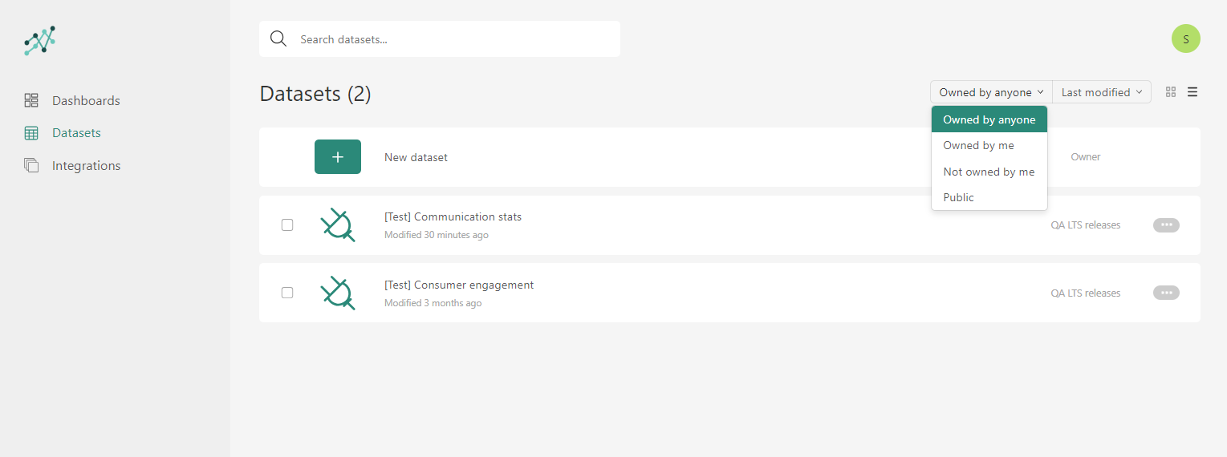Click the green plus new dataset button
Screen dimensions: 1227x457
[x=337, y=157]
